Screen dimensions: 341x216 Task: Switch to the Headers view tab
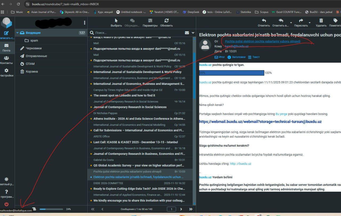tap(237, 57)
